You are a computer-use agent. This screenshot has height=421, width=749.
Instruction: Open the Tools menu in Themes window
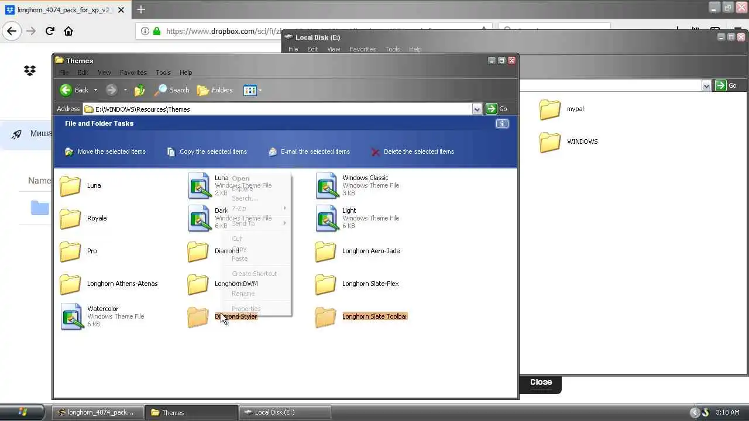(x=163, y=73)
